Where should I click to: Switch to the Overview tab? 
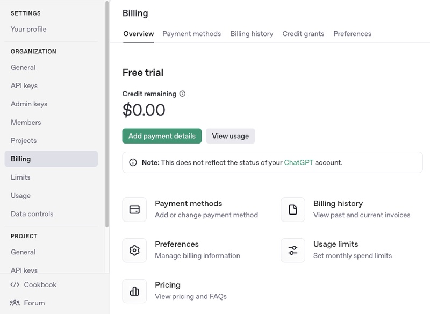click(x=139, y=34)
